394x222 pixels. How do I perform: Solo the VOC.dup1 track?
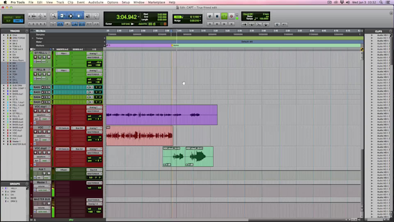click(x=45, y=111)
